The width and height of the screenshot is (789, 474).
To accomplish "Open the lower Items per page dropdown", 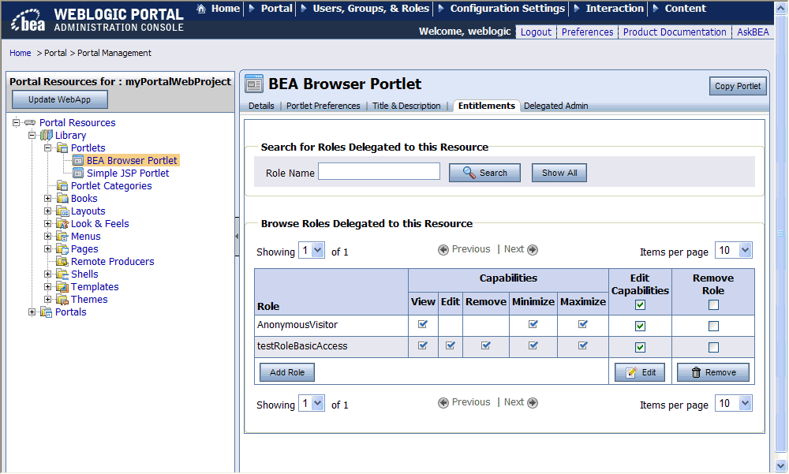I will pyautogui.click(x=734, y=403).
